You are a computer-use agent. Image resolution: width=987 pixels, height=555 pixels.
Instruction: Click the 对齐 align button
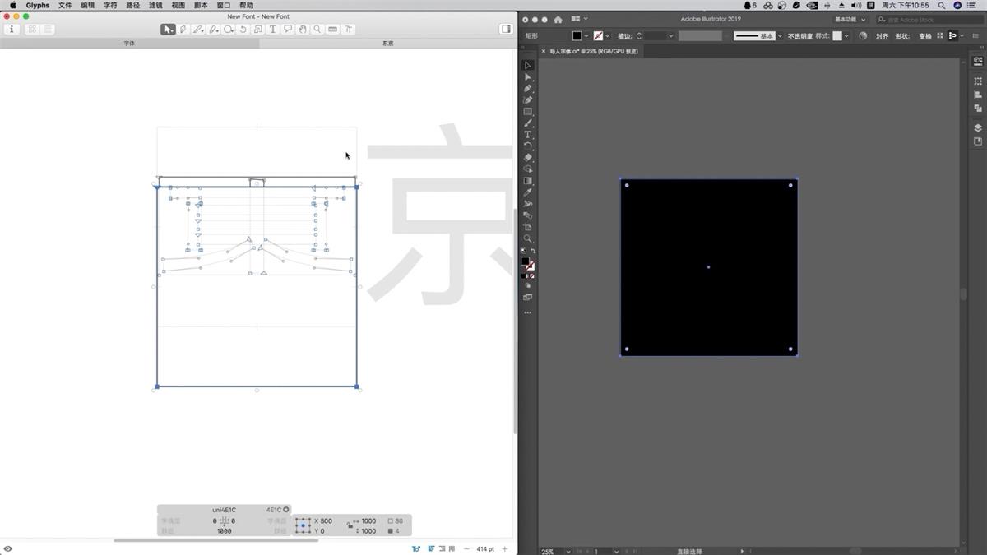882,36
